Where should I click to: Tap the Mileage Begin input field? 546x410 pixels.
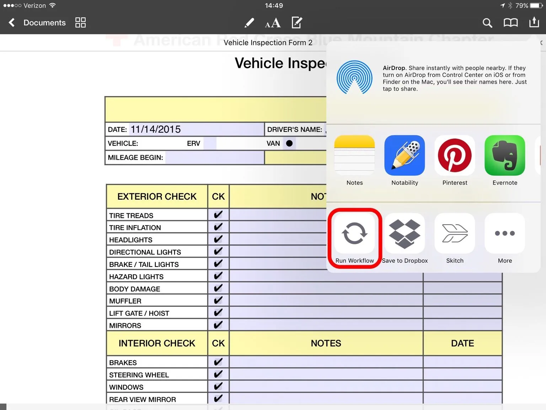[214, 158]
